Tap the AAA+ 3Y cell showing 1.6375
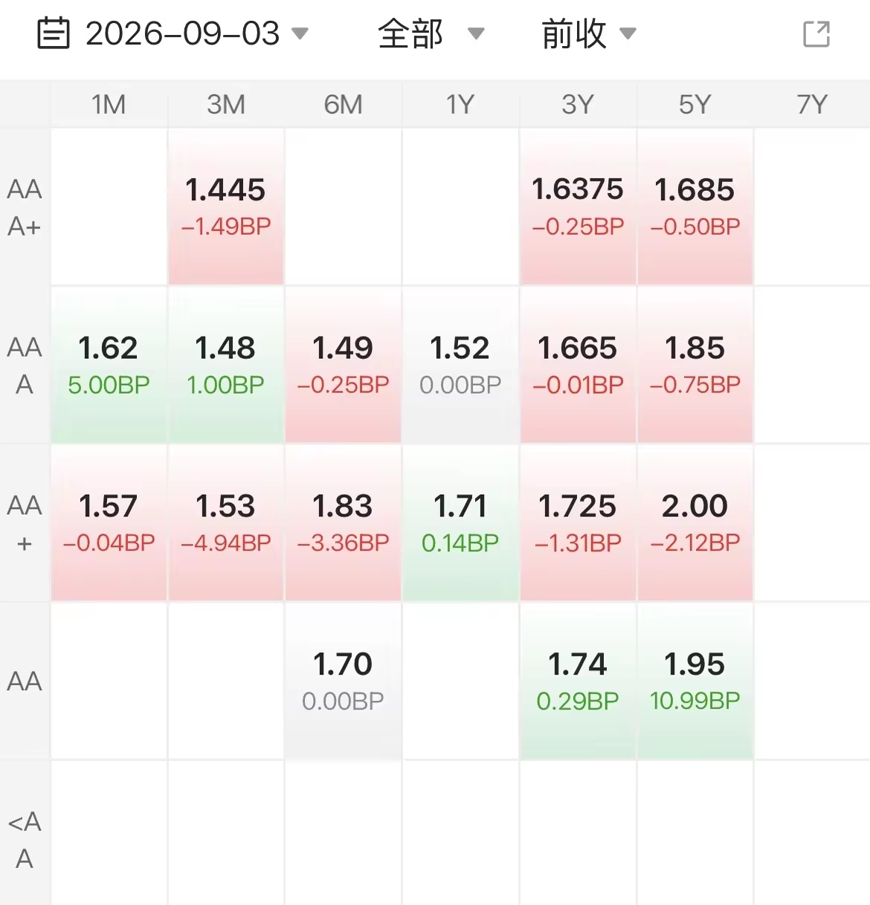This screenshot has height=905, width=870. tap(578, 207)
